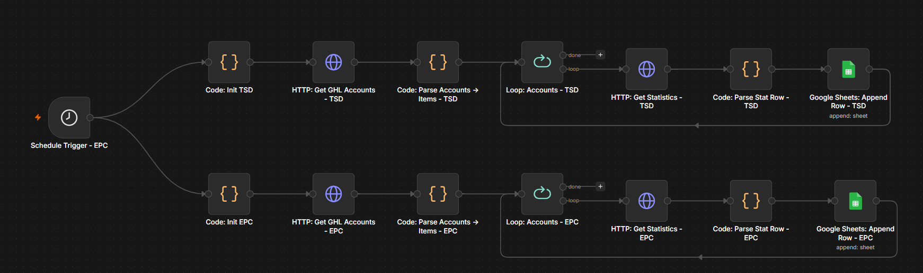Screen dimensions: 923x273
Task: Click the 'HTTP: Get GHL Accounts - TSD' label
Action: [333, 95]
